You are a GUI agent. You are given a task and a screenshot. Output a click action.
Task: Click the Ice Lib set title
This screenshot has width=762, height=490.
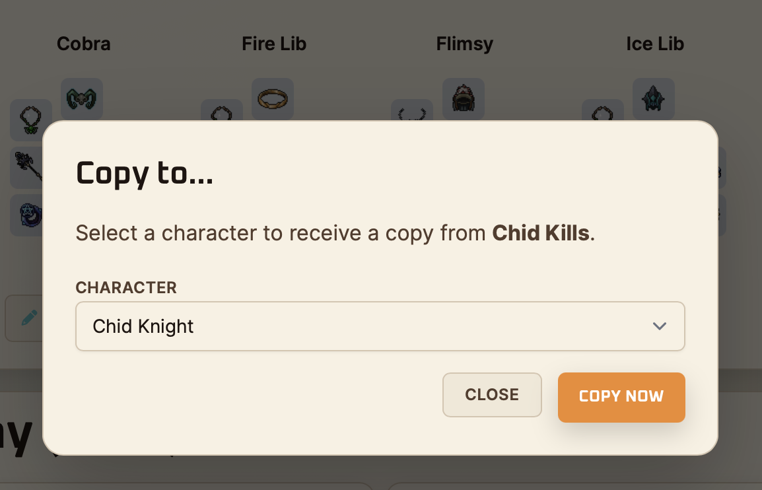[654, 44]
